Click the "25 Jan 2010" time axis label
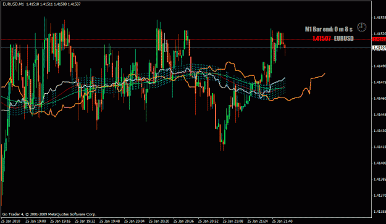 10,221
